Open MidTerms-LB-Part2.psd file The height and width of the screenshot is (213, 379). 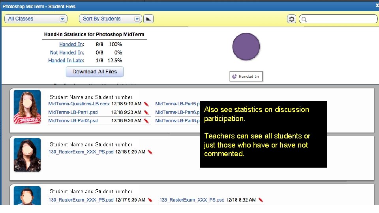(73, 121)
